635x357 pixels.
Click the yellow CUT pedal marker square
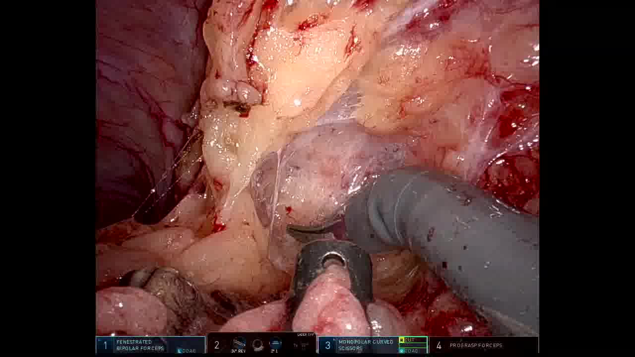402,340
